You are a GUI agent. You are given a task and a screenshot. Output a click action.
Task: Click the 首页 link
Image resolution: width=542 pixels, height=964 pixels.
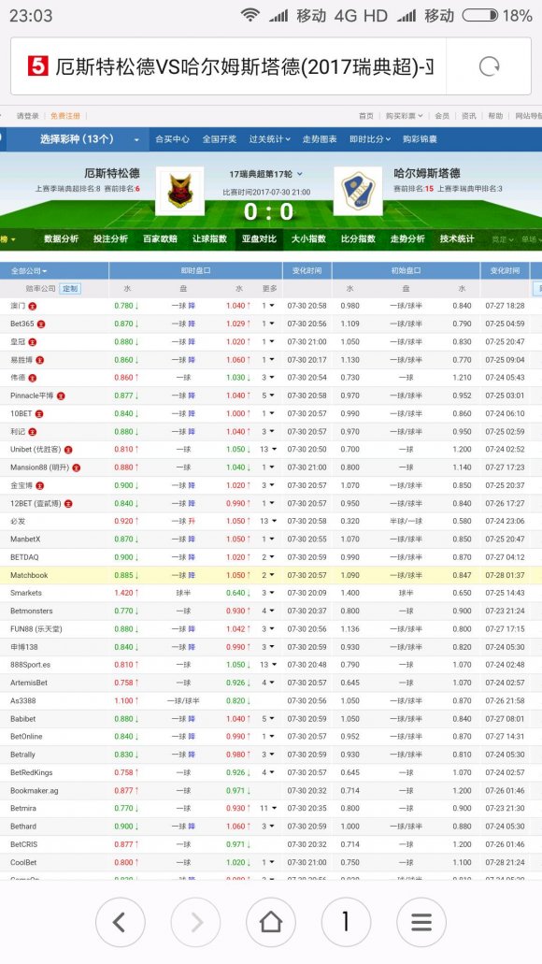(x=366, y=116)
